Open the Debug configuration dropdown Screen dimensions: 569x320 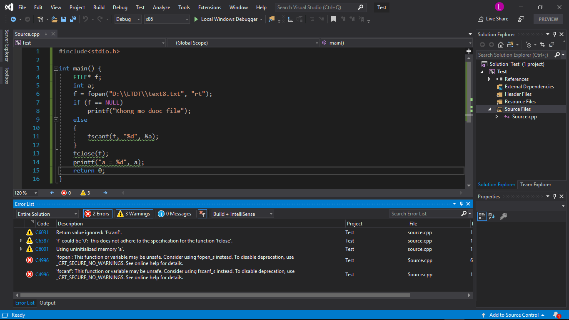(x=128, y=19)
